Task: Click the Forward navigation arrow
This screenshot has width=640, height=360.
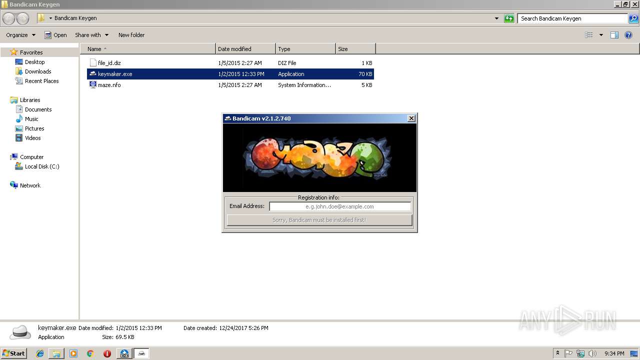Action: [x=22, y=18]
